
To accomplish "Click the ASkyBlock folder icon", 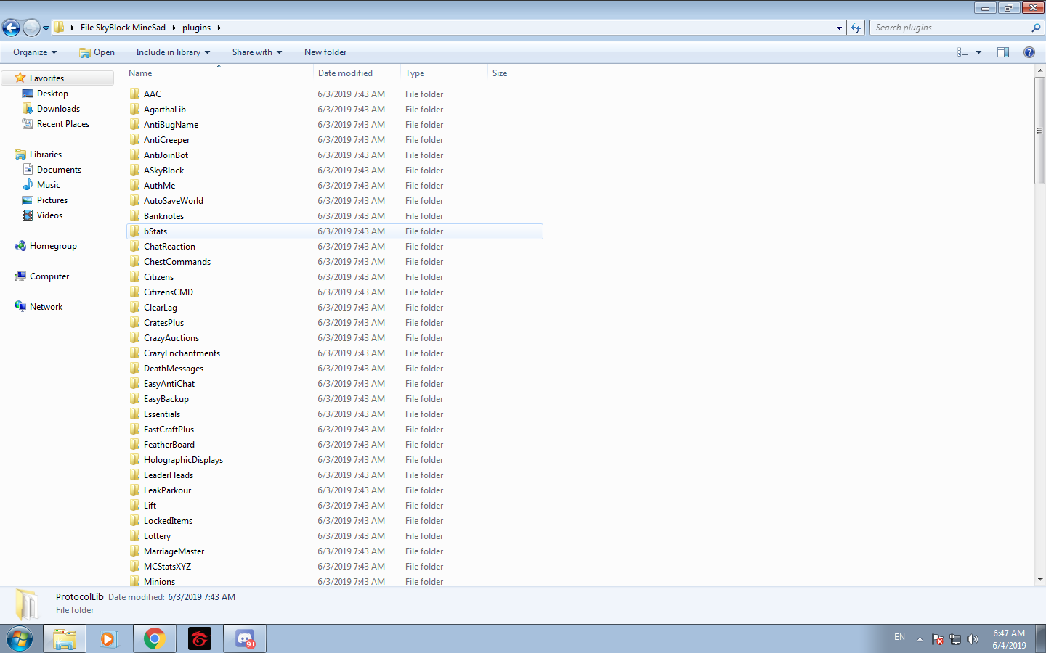I will click(x=135, y=171).
